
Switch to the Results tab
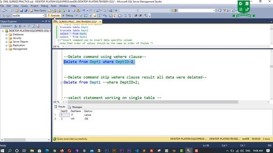(60, 107)
